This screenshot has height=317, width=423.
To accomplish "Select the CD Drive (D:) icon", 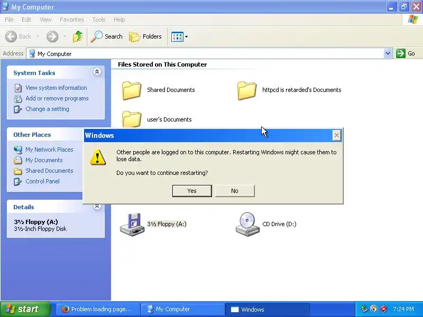I will pos(247,224).
